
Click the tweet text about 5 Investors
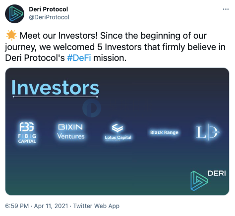click(x=115, y=47)
